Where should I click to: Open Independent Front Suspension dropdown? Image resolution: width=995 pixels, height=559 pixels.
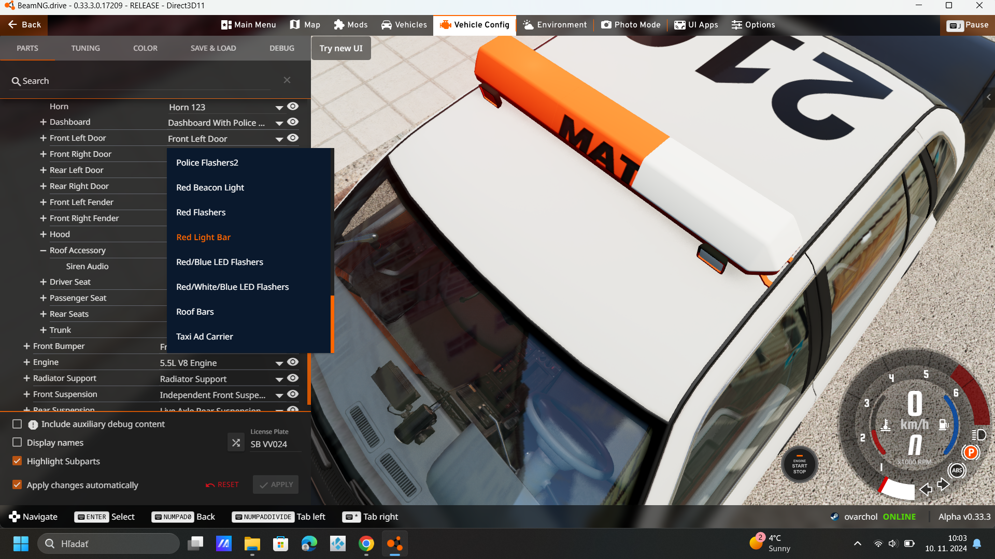click(222, 395)
